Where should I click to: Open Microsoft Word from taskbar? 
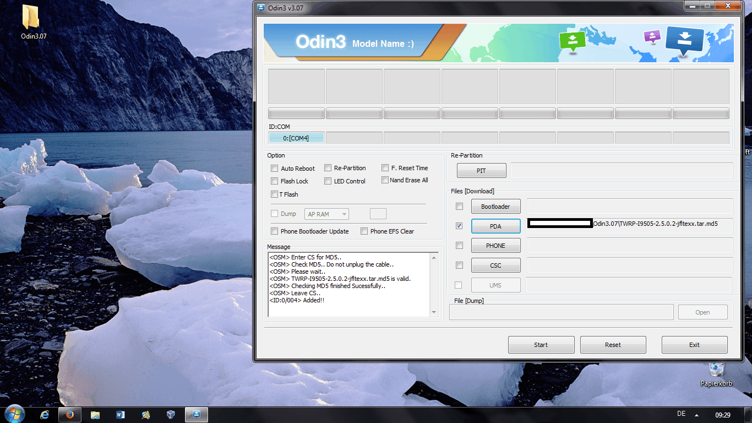[x=121, y=415]
